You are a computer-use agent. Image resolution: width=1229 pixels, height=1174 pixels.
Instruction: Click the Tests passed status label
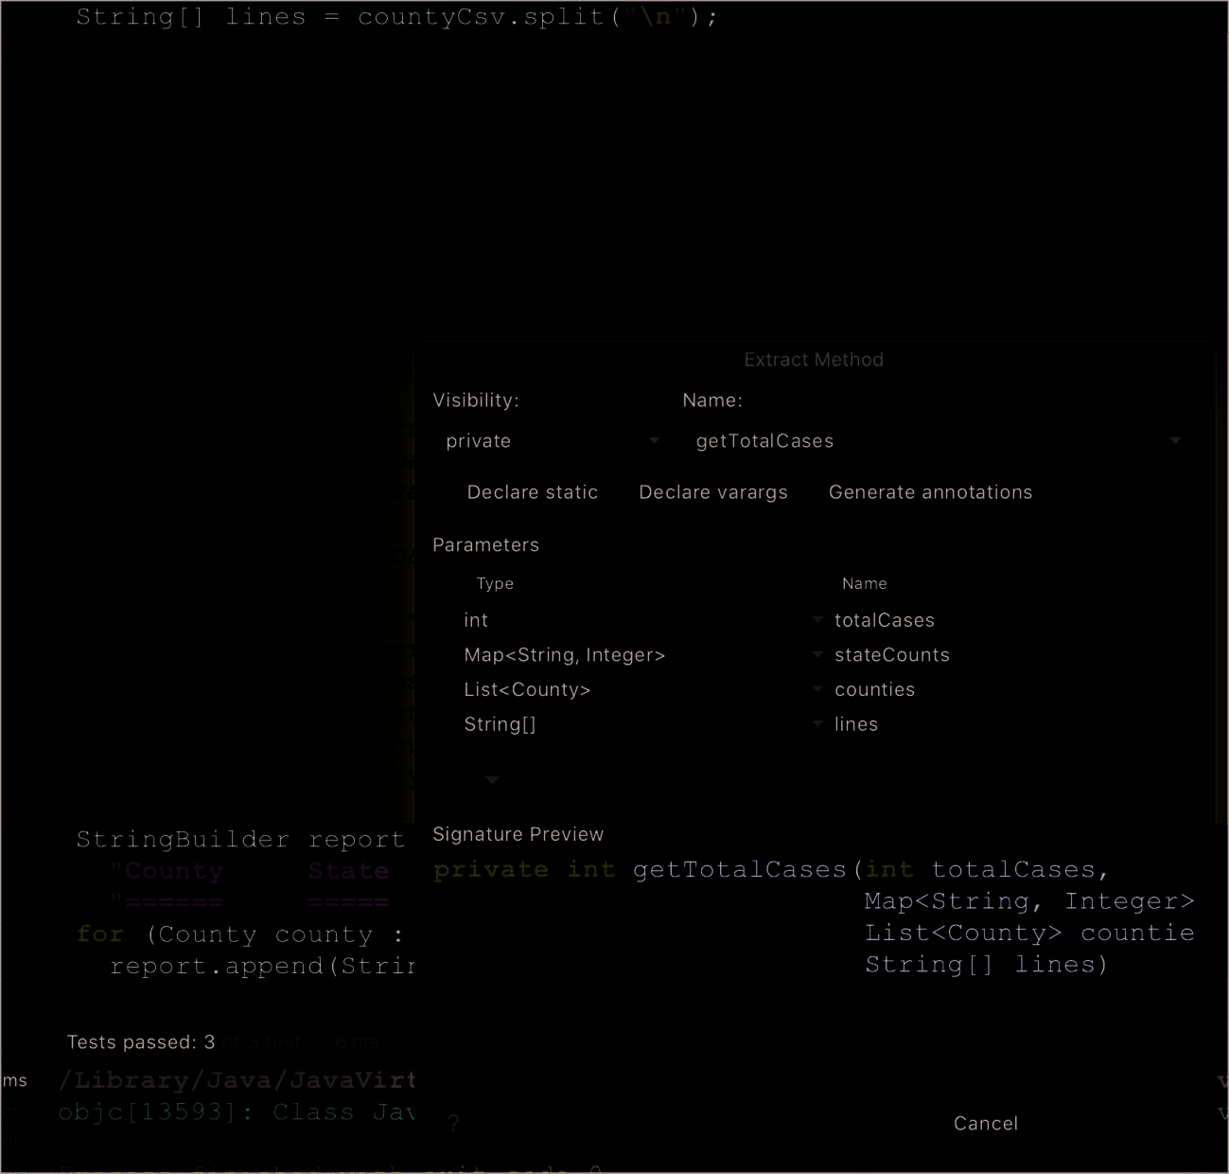pos(141,1042)
